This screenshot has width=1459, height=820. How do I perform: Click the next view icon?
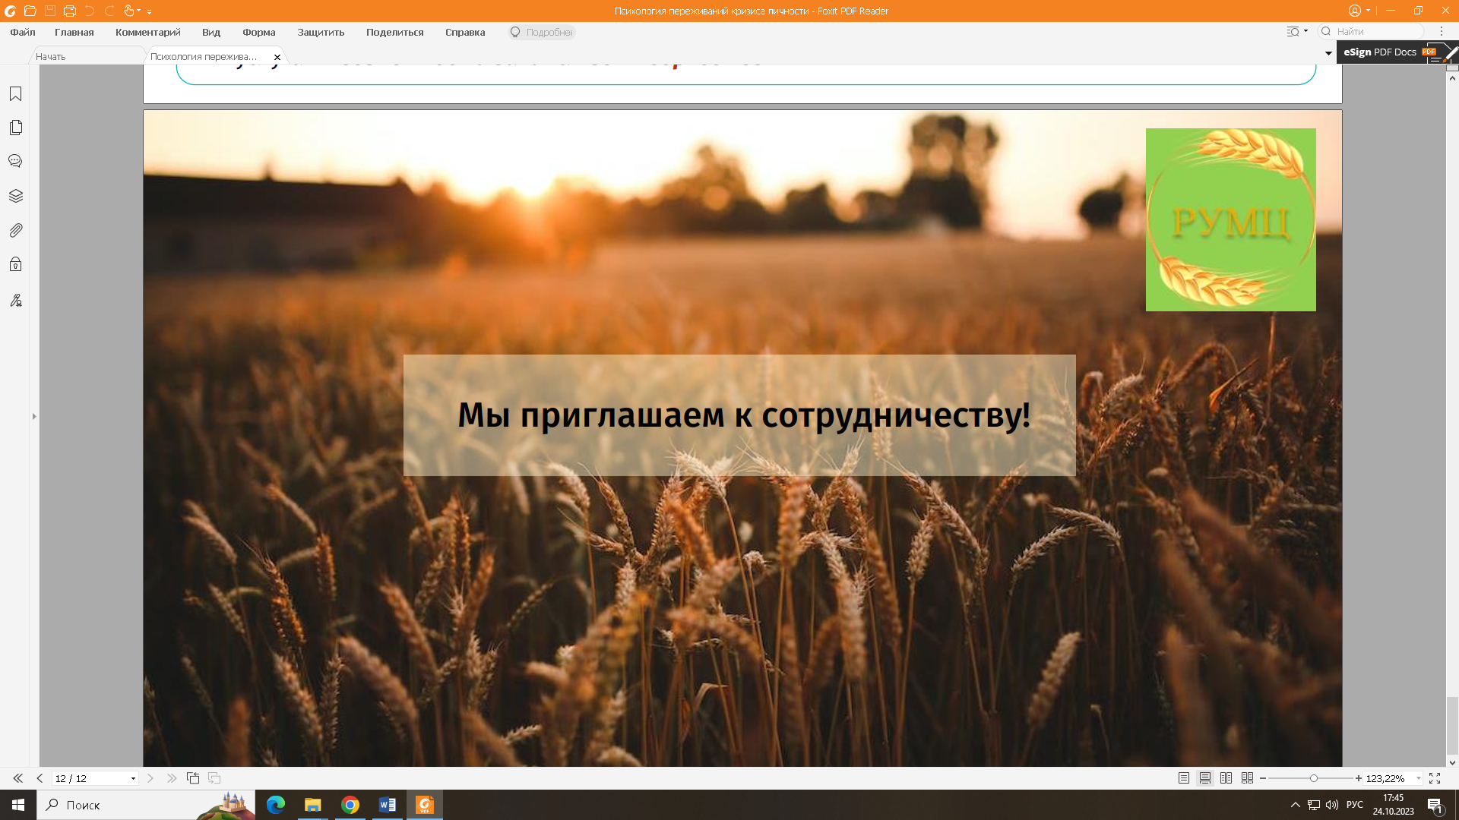(x=214, y=778)
